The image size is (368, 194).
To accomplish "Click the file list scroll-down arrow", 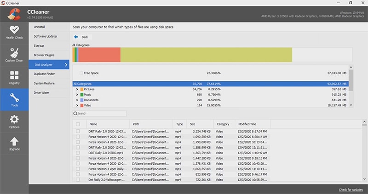I will point(364,179).
